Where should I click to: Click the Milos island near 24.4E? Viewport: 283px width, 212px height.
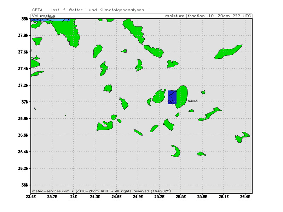105,125
